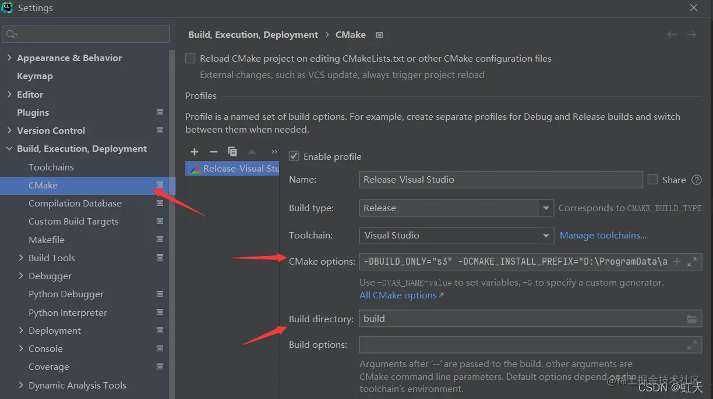Screen dimensions: 713x399
Task: Collapse Build, Execution, Deployment tree node
Action: coord(9,149)
